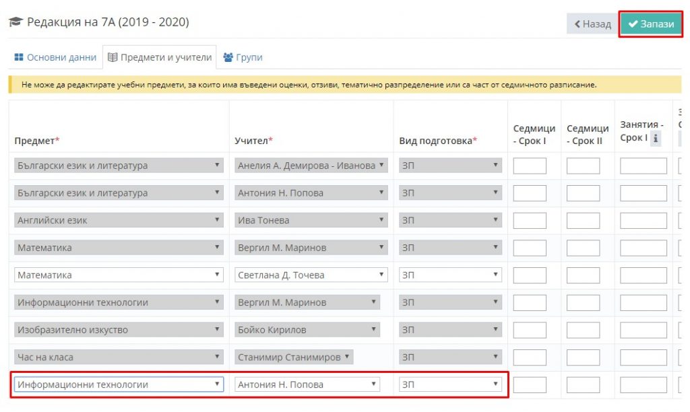Viewport: 690px width, 412px height.
Task: Open the editable Математика subject dropdown
Action: point(119,275)
